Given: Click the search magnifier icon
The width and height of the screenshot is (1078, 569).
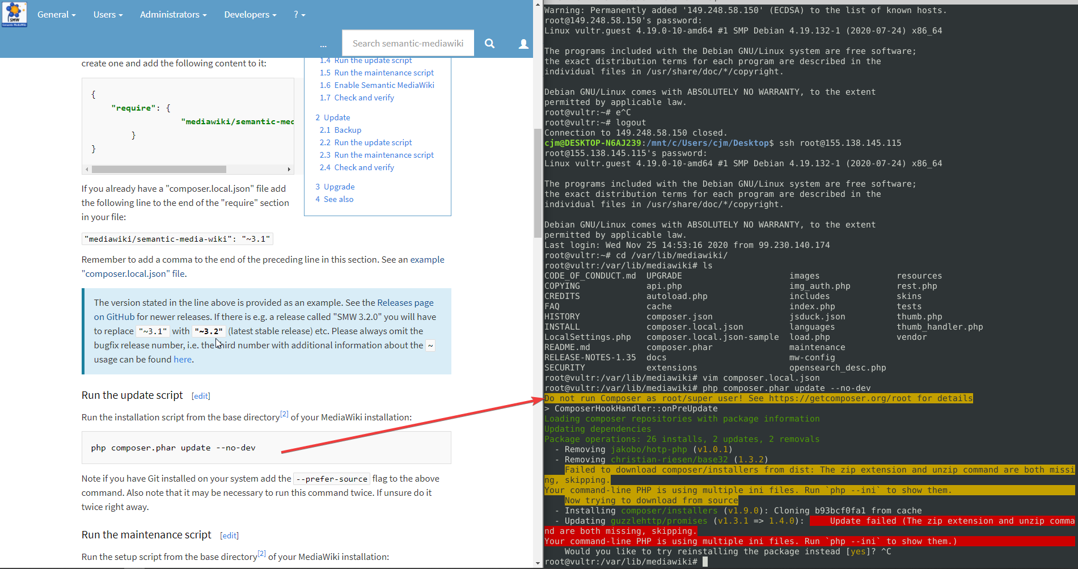Looking at the screenshot, I should pyautogui.click(x=489, y=43).
